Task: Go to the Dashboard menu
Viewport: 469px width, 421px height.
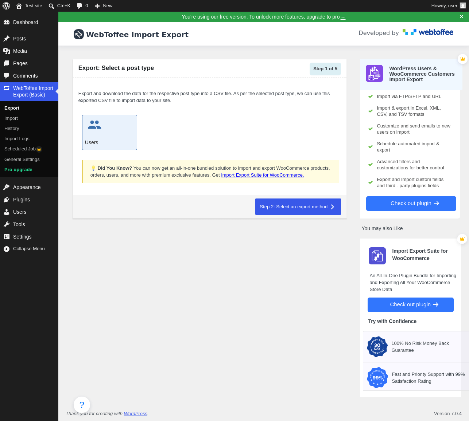Action: (29, 22)
